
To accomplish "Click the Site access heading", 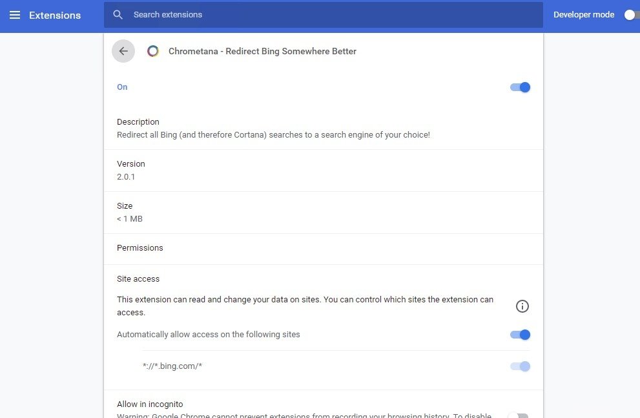I will (x=138, y=279).
